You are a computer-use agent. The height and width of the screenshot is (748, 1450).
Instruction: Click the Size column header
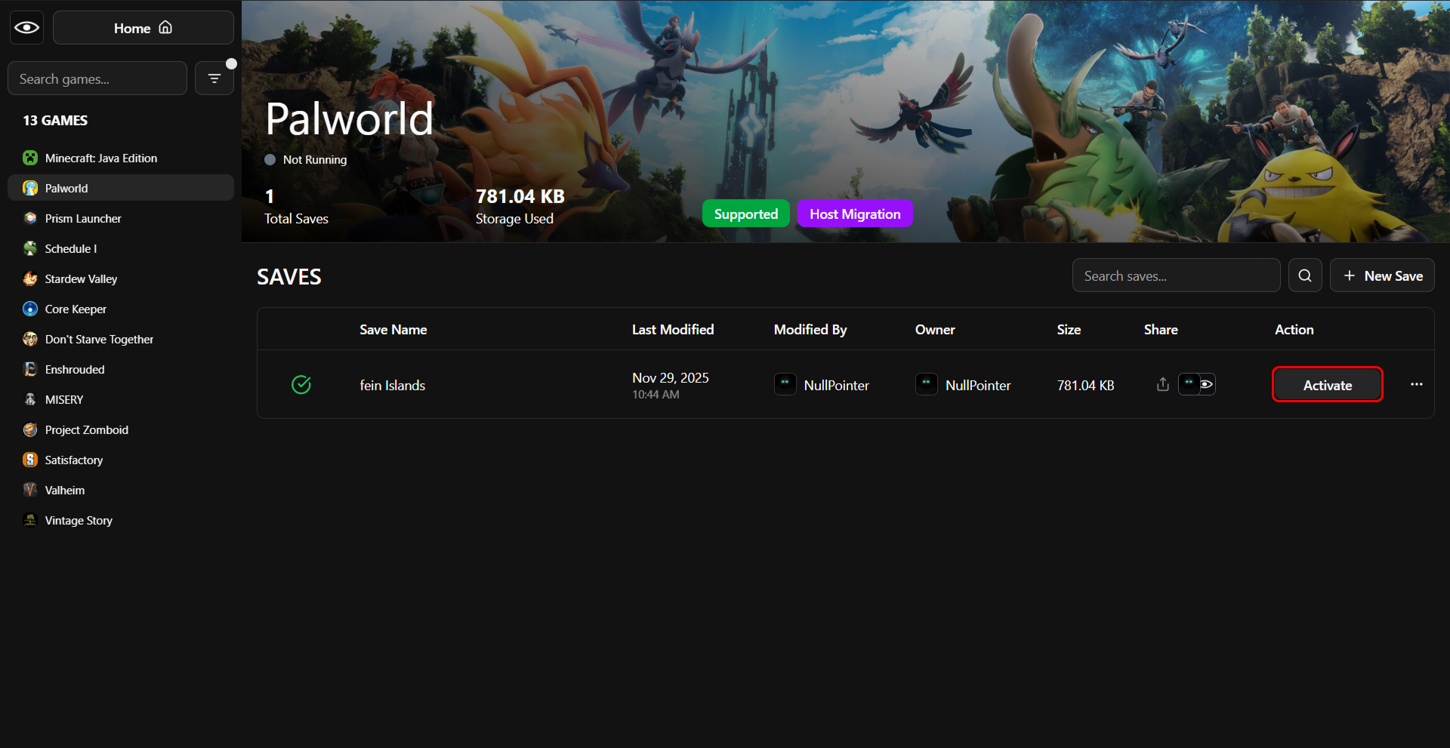click(1069, 329)
